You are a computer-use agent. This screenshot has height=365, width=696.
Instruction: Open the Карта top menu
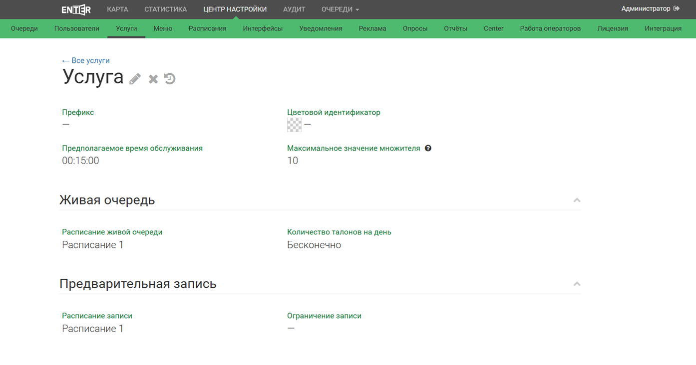pos(117,9)
